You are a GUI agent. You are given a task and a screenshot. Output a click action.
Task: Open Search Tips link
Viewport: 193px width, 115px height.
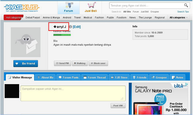click(x=183, y=12)
